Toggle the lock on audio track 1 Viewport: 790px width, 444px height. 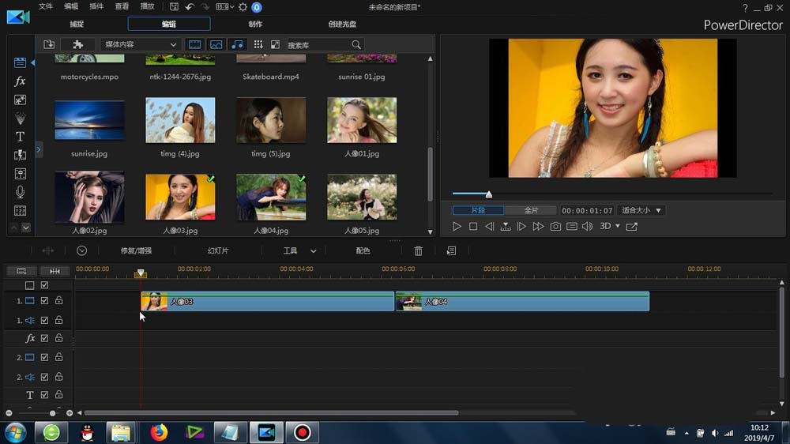pos(58,320)
